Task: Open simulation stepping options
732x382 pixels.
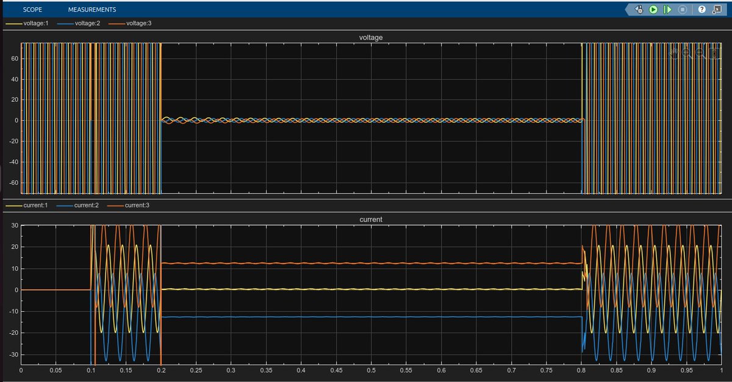Action: (x=639, y=9)
